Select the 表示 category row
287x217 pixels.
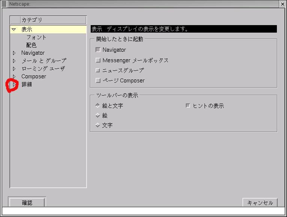click(x=48, y=30)
